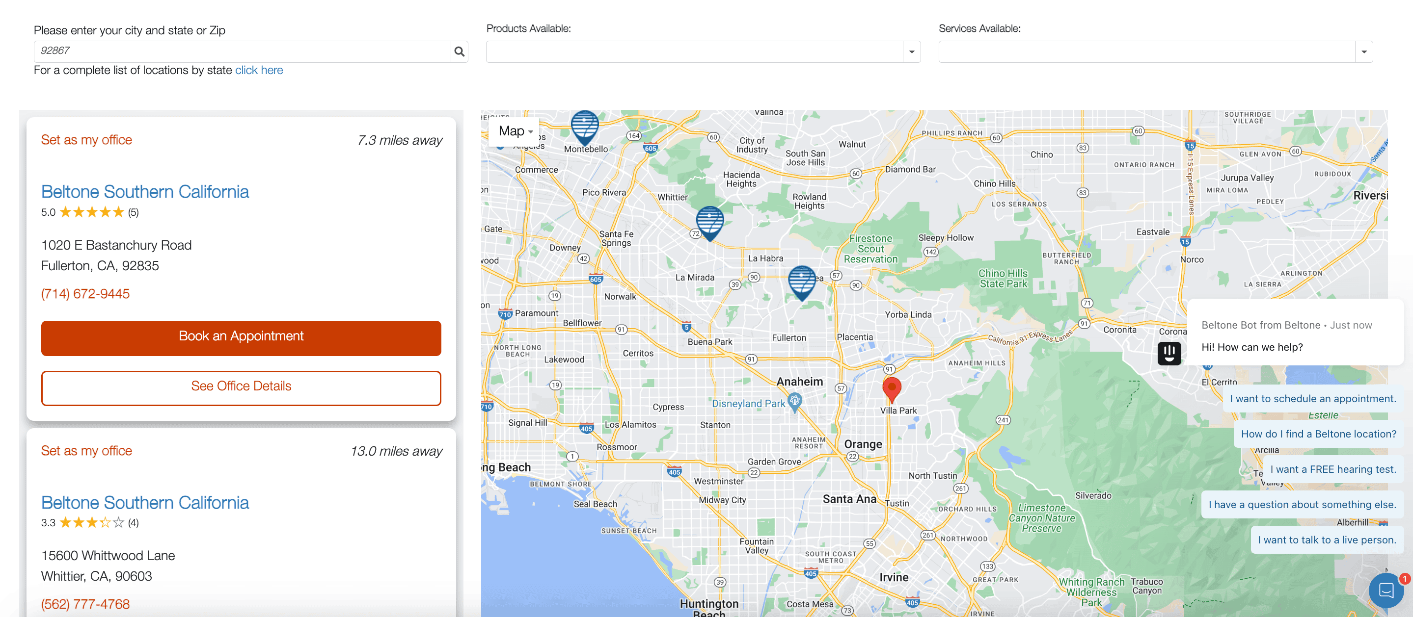Screen dimensions: 1413x617
Task: Call the (714) 672-9445 phone link
Action: 85,294
